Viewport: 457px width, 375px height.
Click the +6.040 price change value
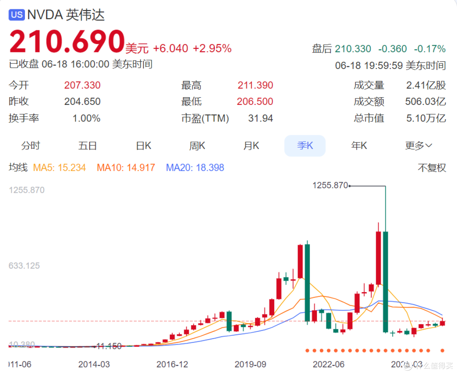171,48
